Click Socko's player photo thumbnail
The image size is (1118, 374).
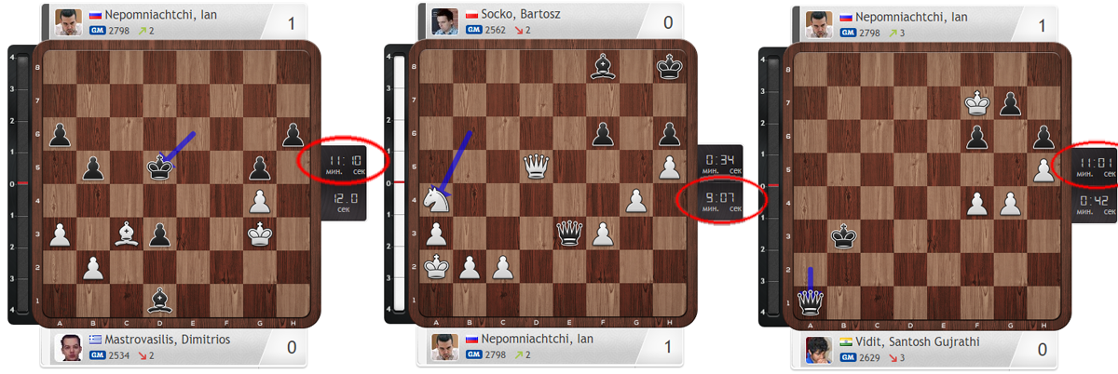pos(445,20)
